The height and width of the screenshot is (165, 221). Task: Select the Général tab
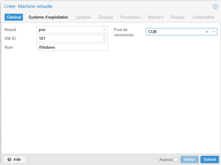coord(14,17)
